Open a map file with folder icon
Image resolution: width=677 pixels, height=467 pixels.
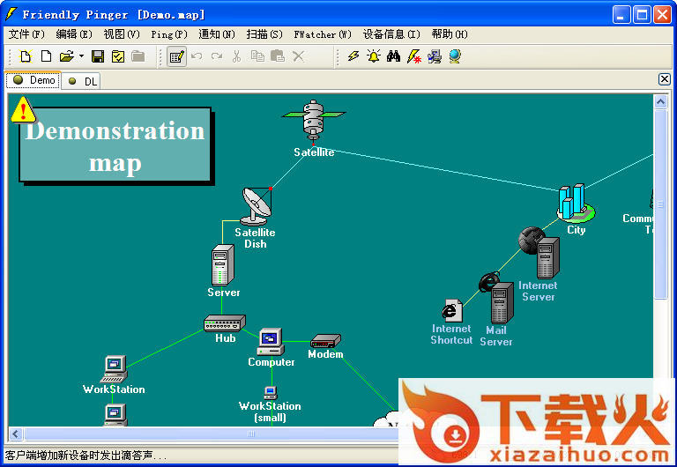click(x=66, y=56)
